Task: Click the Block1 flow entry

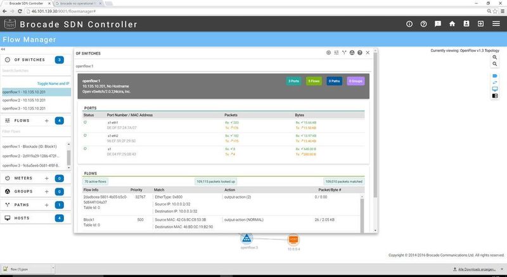Action: click(89, 220)
